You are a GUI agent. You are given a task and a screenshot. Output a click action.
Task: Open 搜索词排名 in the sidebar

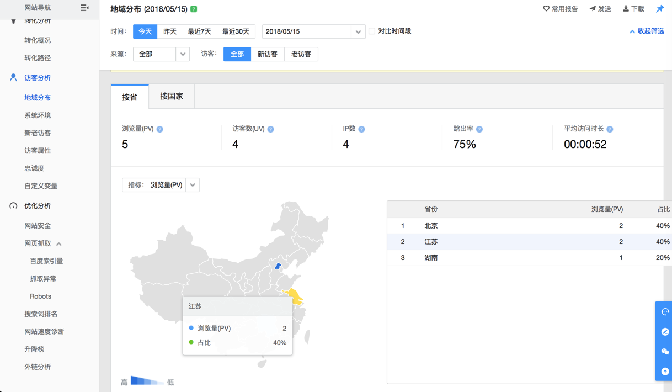tap(41, 314)
